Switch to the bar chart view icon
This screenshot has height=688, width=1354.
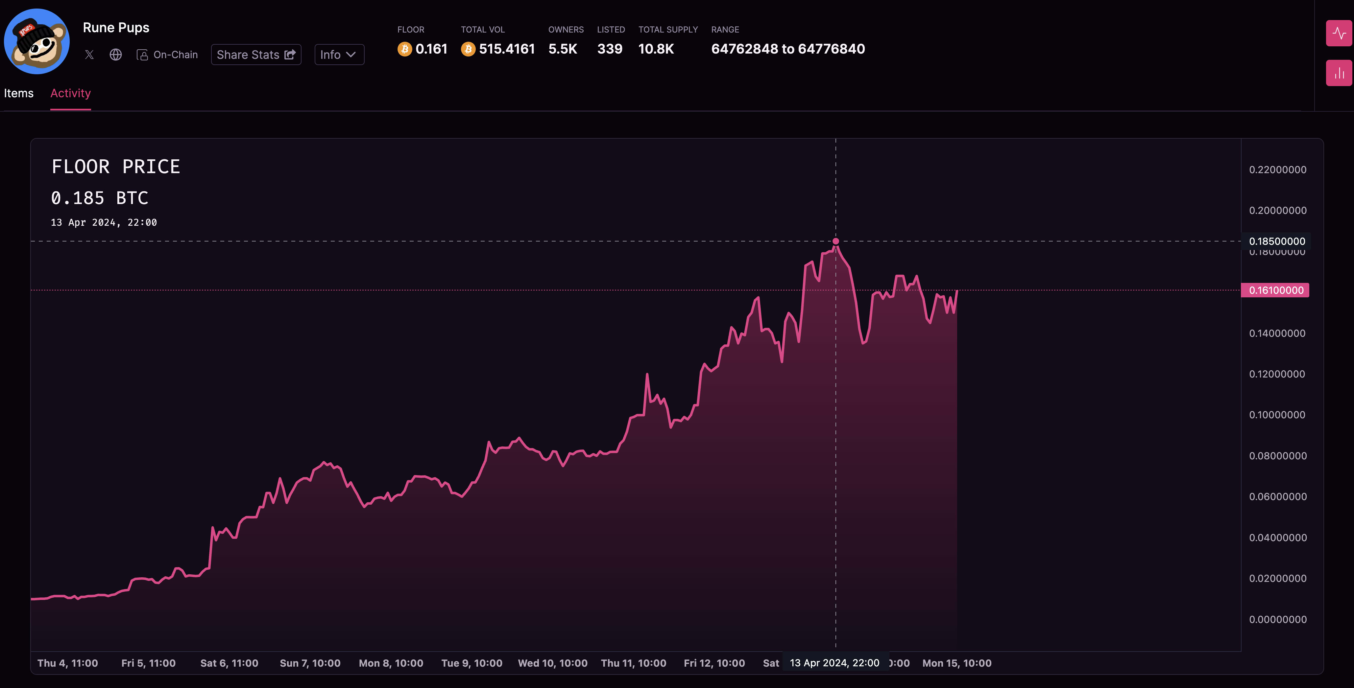(1339, 73)
